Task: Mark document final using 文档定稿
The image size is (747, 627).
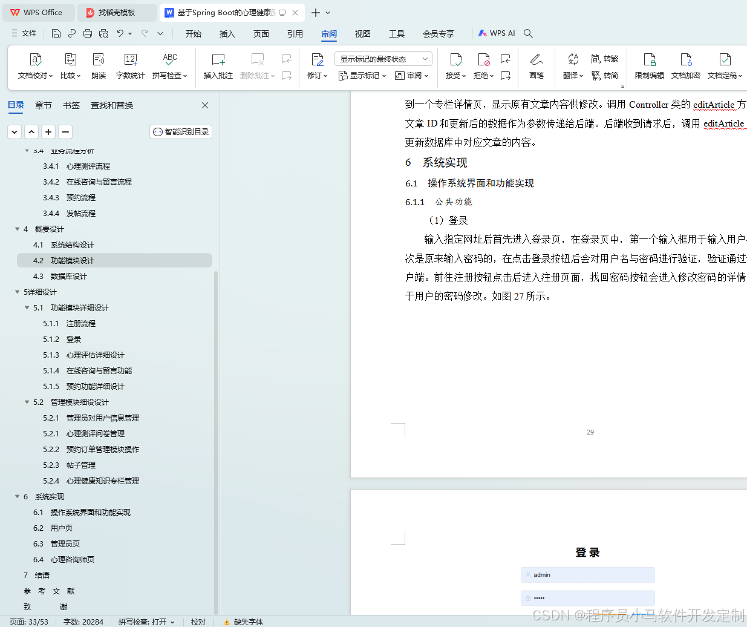Action: click(x=724, y=67)
